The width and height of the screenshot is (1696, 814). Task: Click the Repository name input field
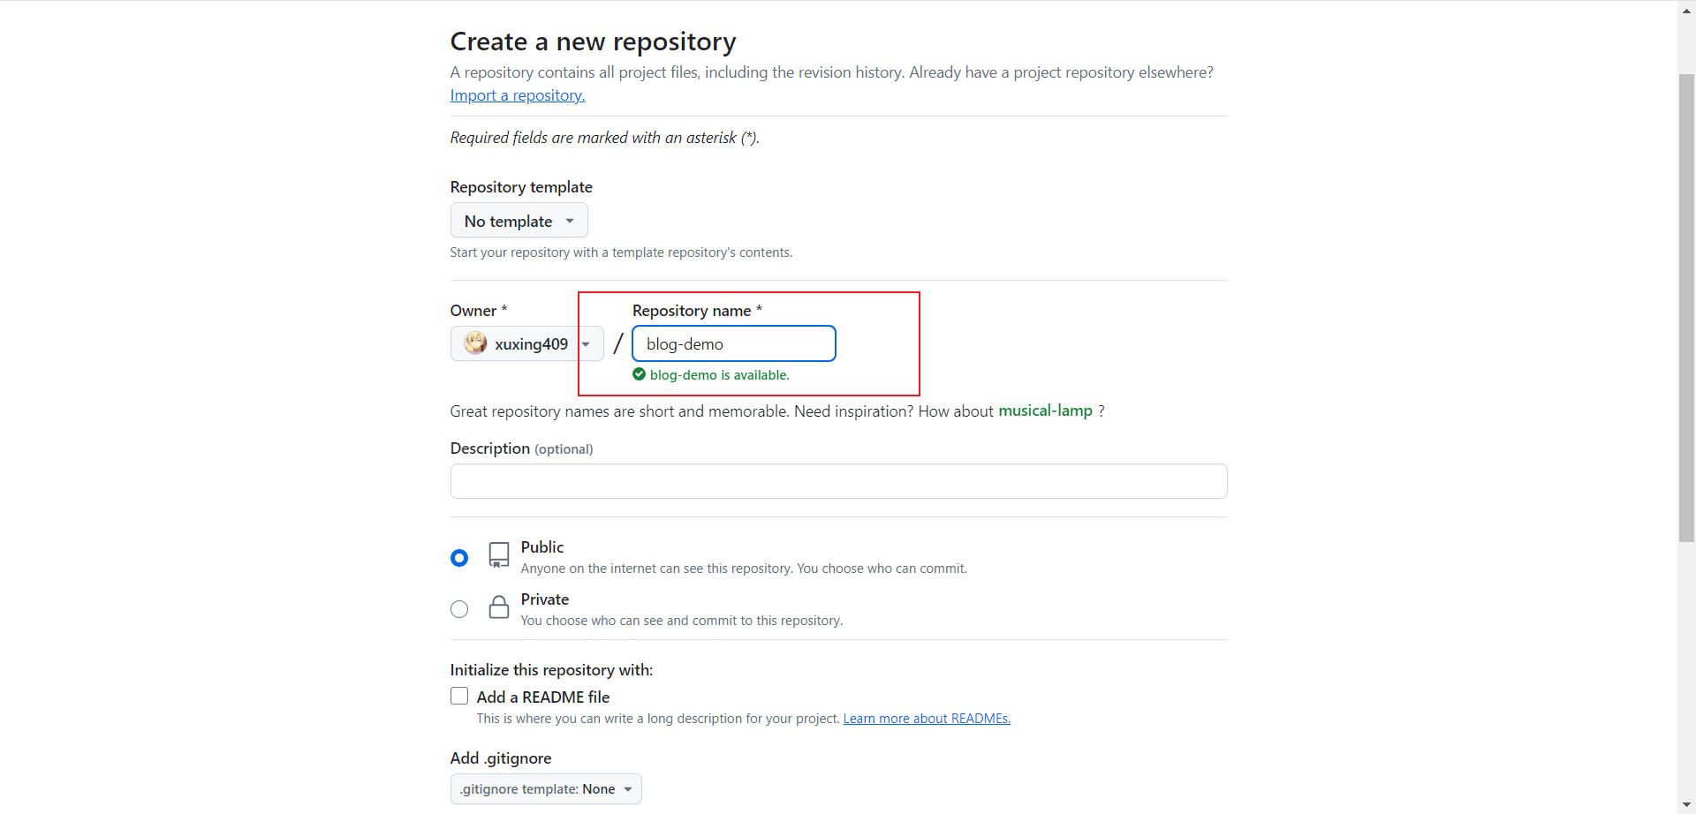click(733, 343)
